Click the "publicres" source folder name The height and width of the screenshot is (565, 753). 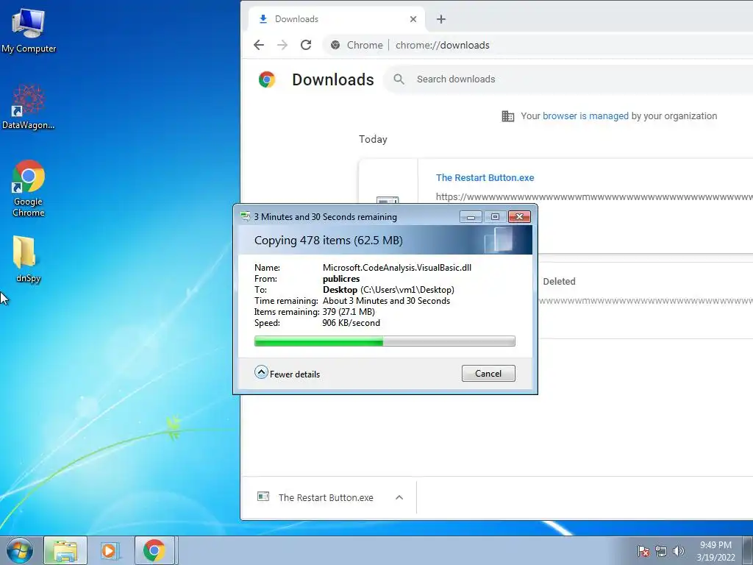point(341,279)
